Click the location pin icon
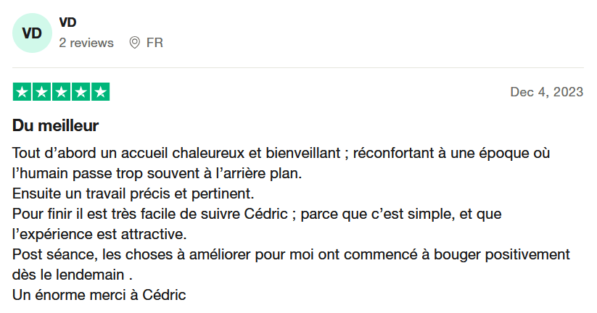 [134, 43]
